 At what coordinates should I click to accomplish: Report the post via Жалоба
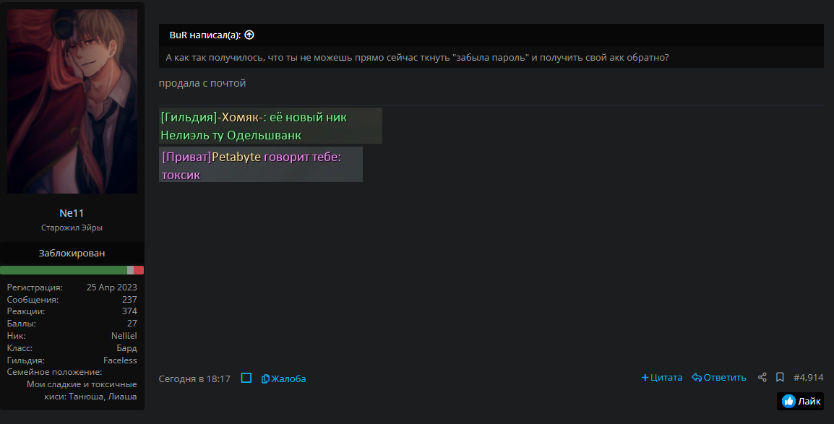click(283, 378)
